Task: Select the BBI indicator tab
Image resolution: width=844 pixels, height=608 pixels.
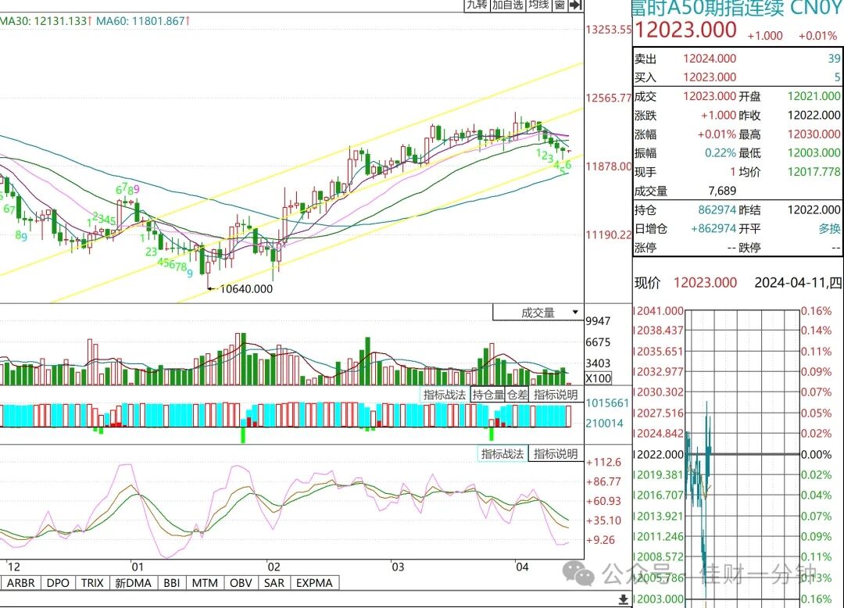Action: [172, 583]
